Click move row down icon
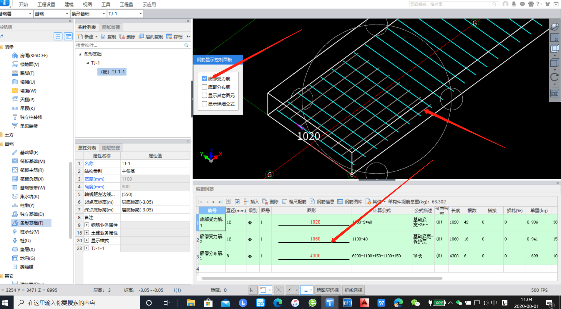 237,201
